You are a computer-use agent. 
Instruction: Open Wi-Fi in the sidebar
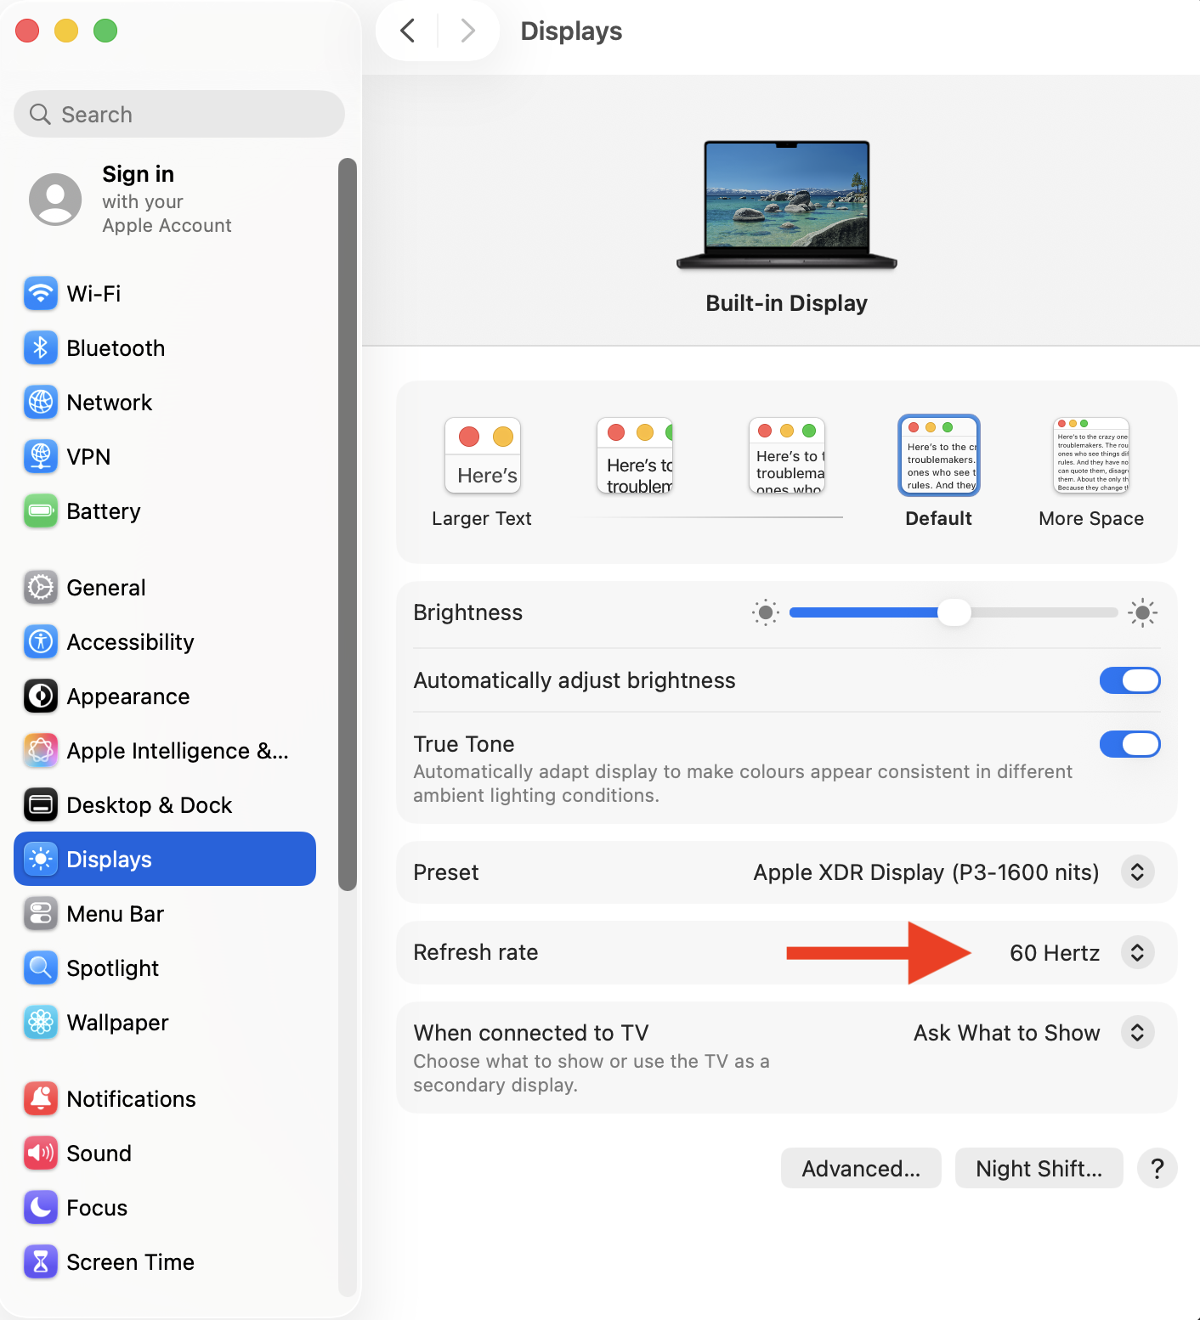tap(165, 294)
